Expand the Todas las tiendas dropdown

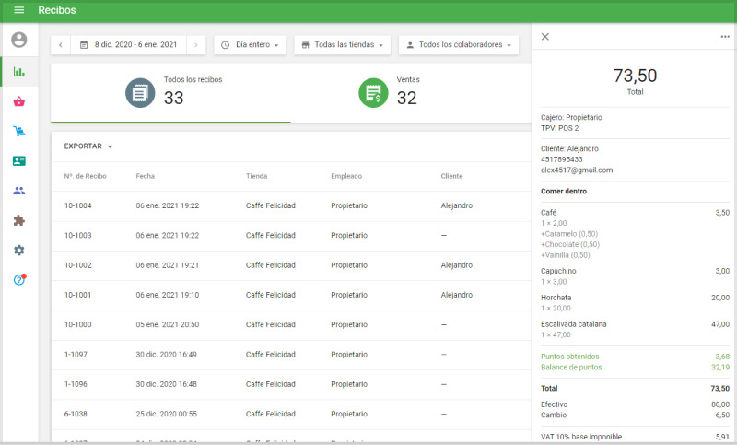[342, 44]
